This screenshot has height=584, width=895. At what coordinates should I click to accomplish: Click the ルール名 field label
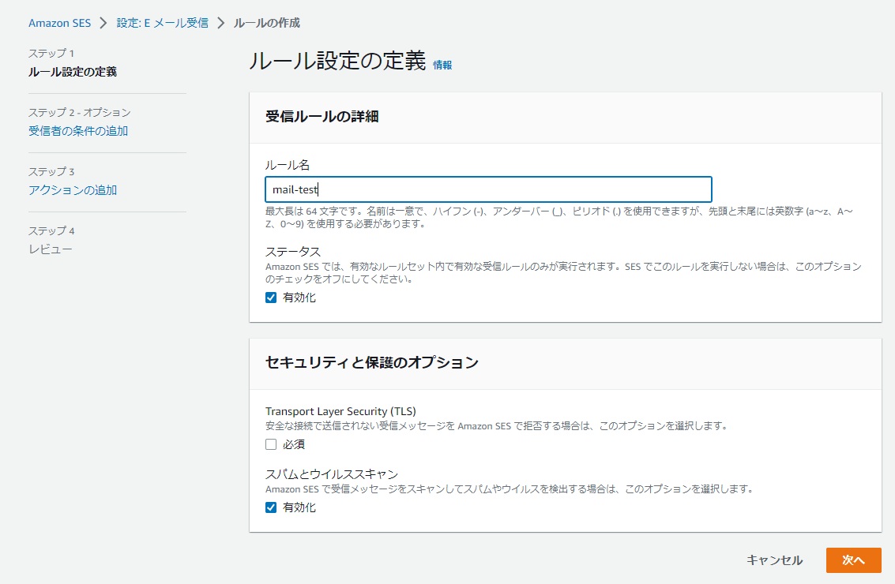coord(287,165)
